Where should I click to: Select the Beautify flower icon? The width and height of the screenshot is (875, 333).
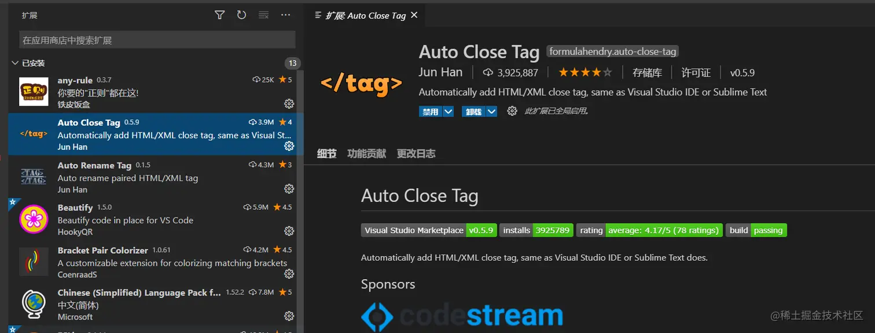tap(34, 219)
